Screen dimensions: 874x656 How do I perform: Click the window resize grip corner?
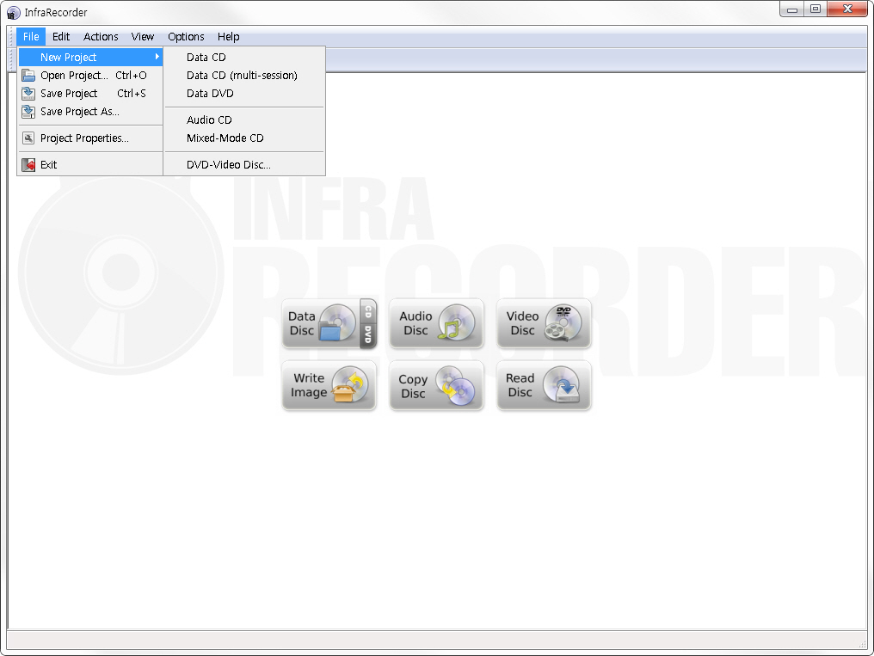coord(862,644)
